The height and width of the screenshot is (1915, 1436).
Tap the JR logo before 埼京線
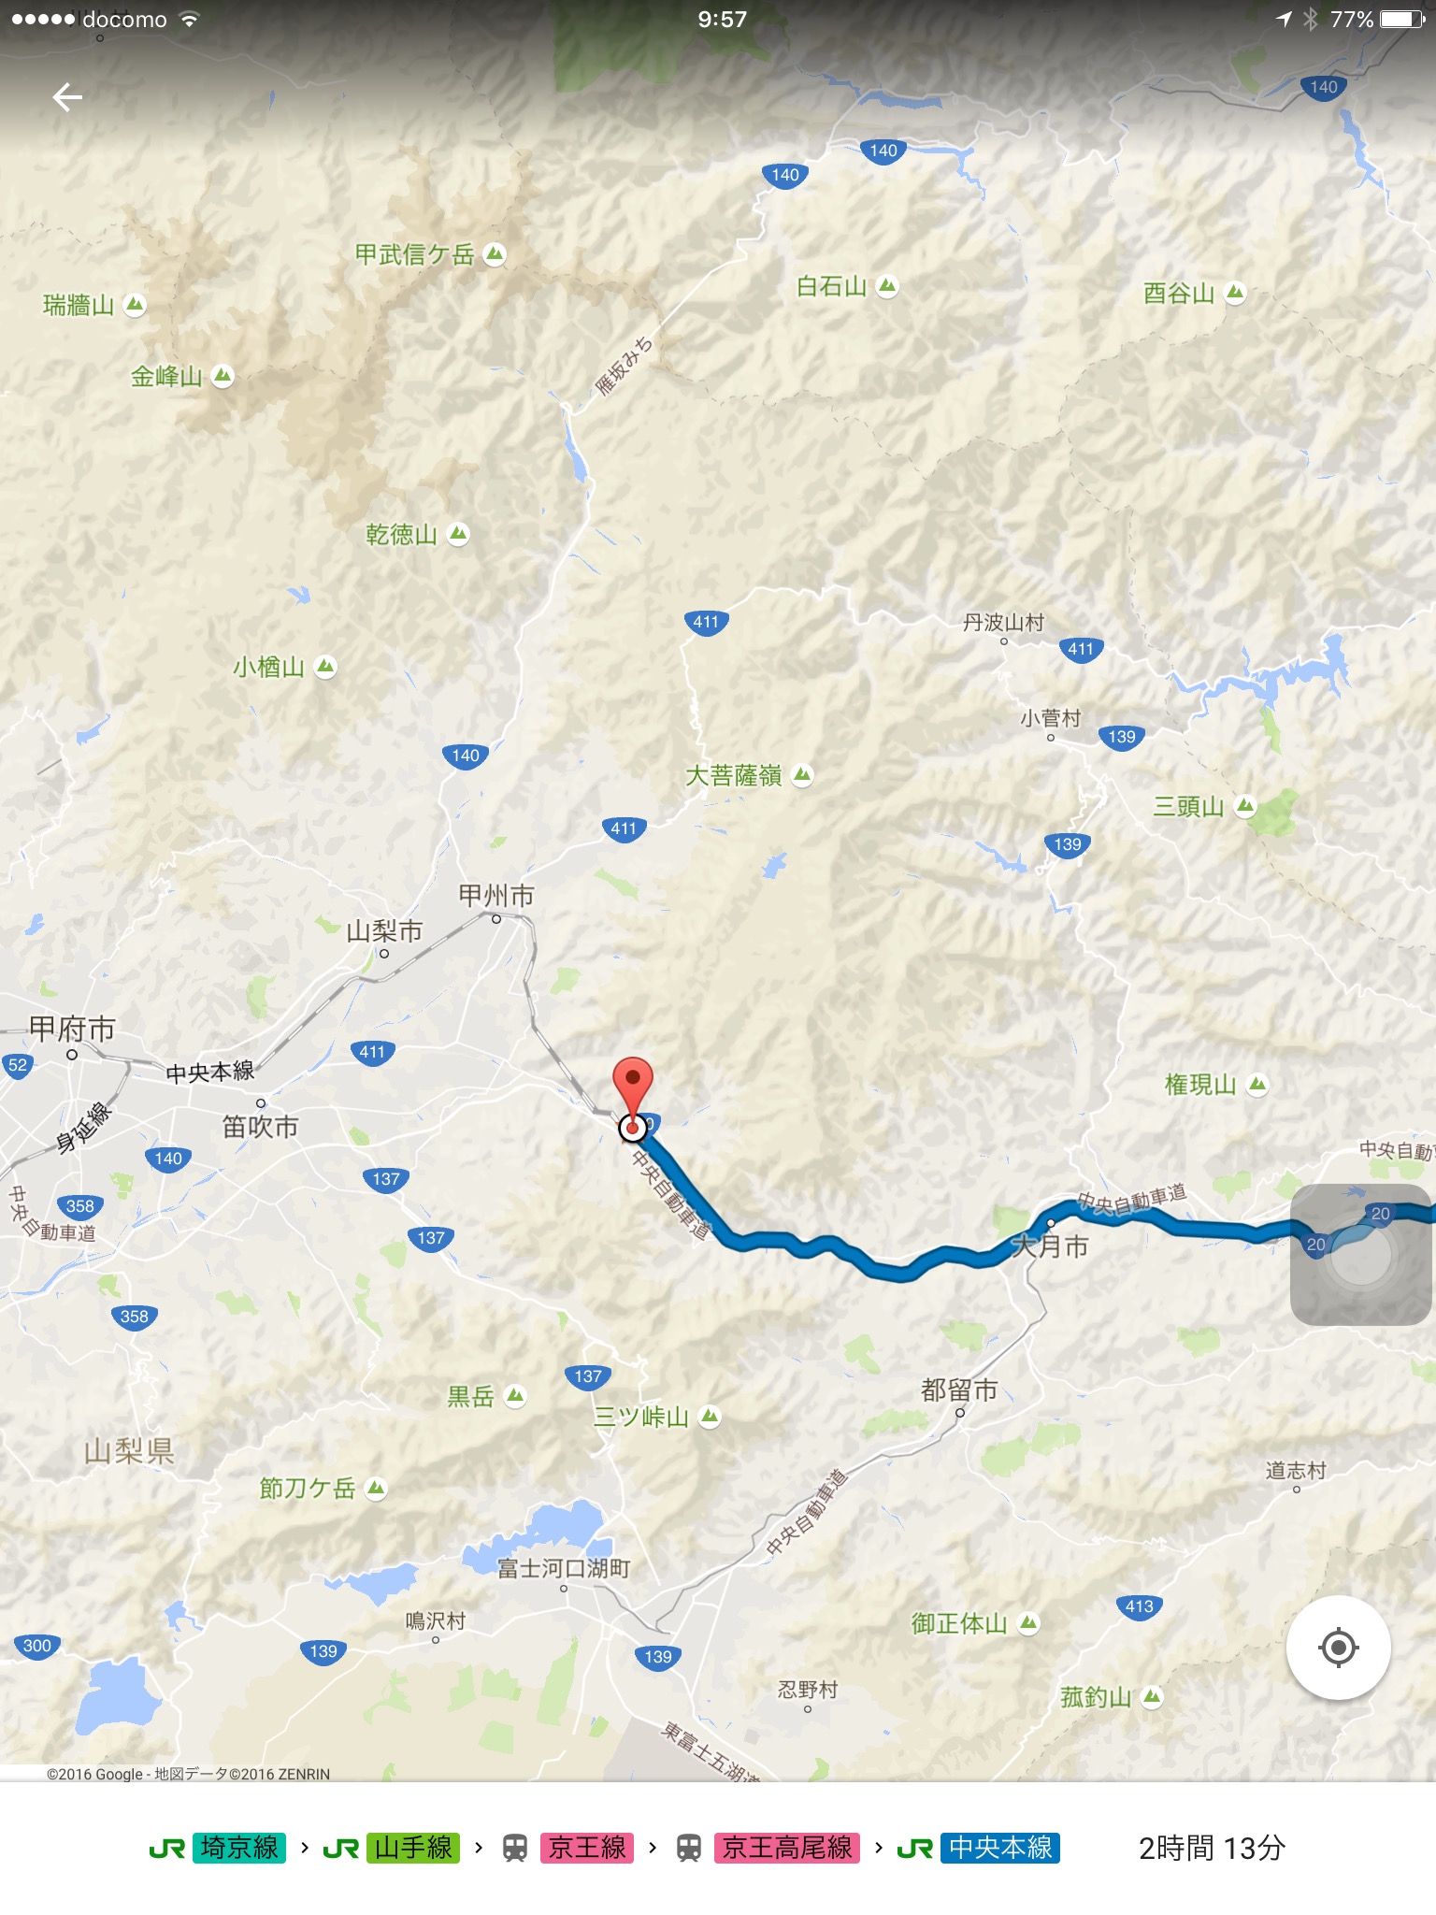pos(167,1849)
